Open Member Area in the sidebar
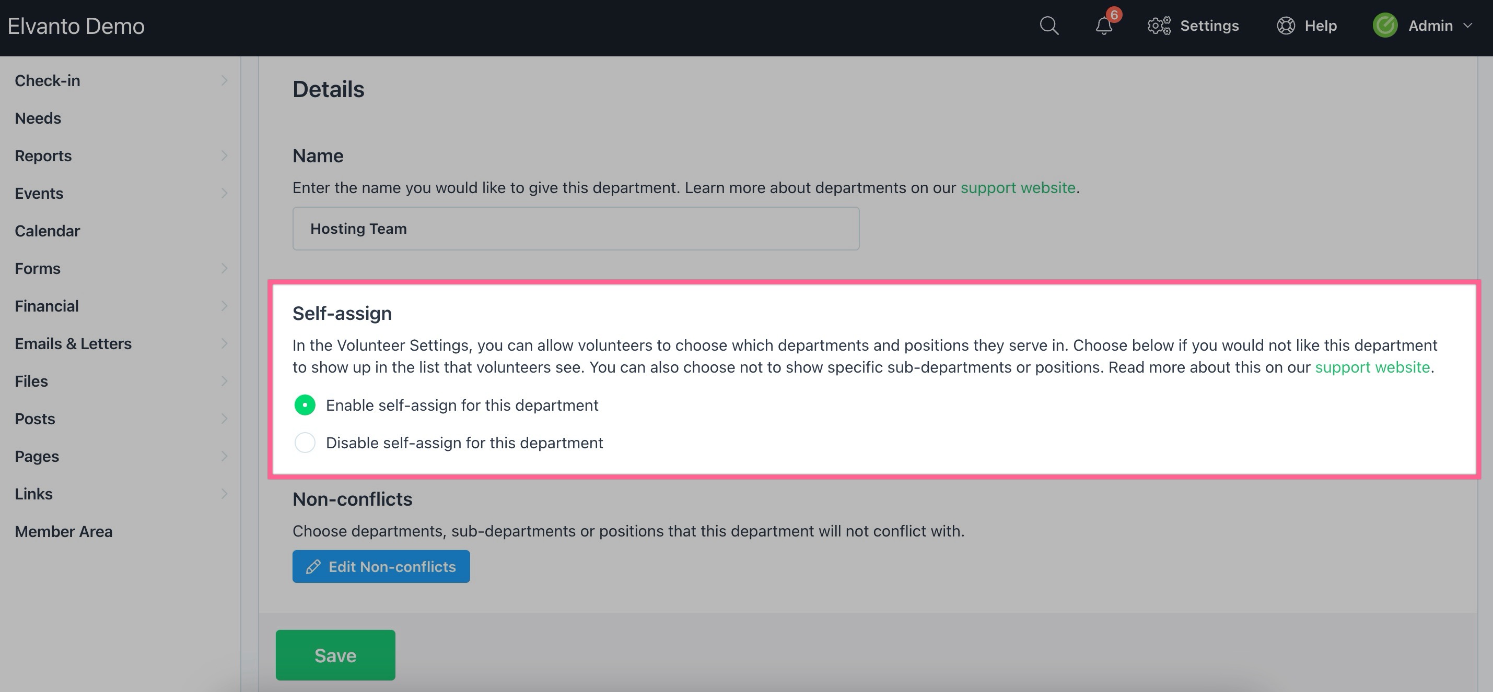Screen dimensions: 1493x692 click(x=64, y=532)
